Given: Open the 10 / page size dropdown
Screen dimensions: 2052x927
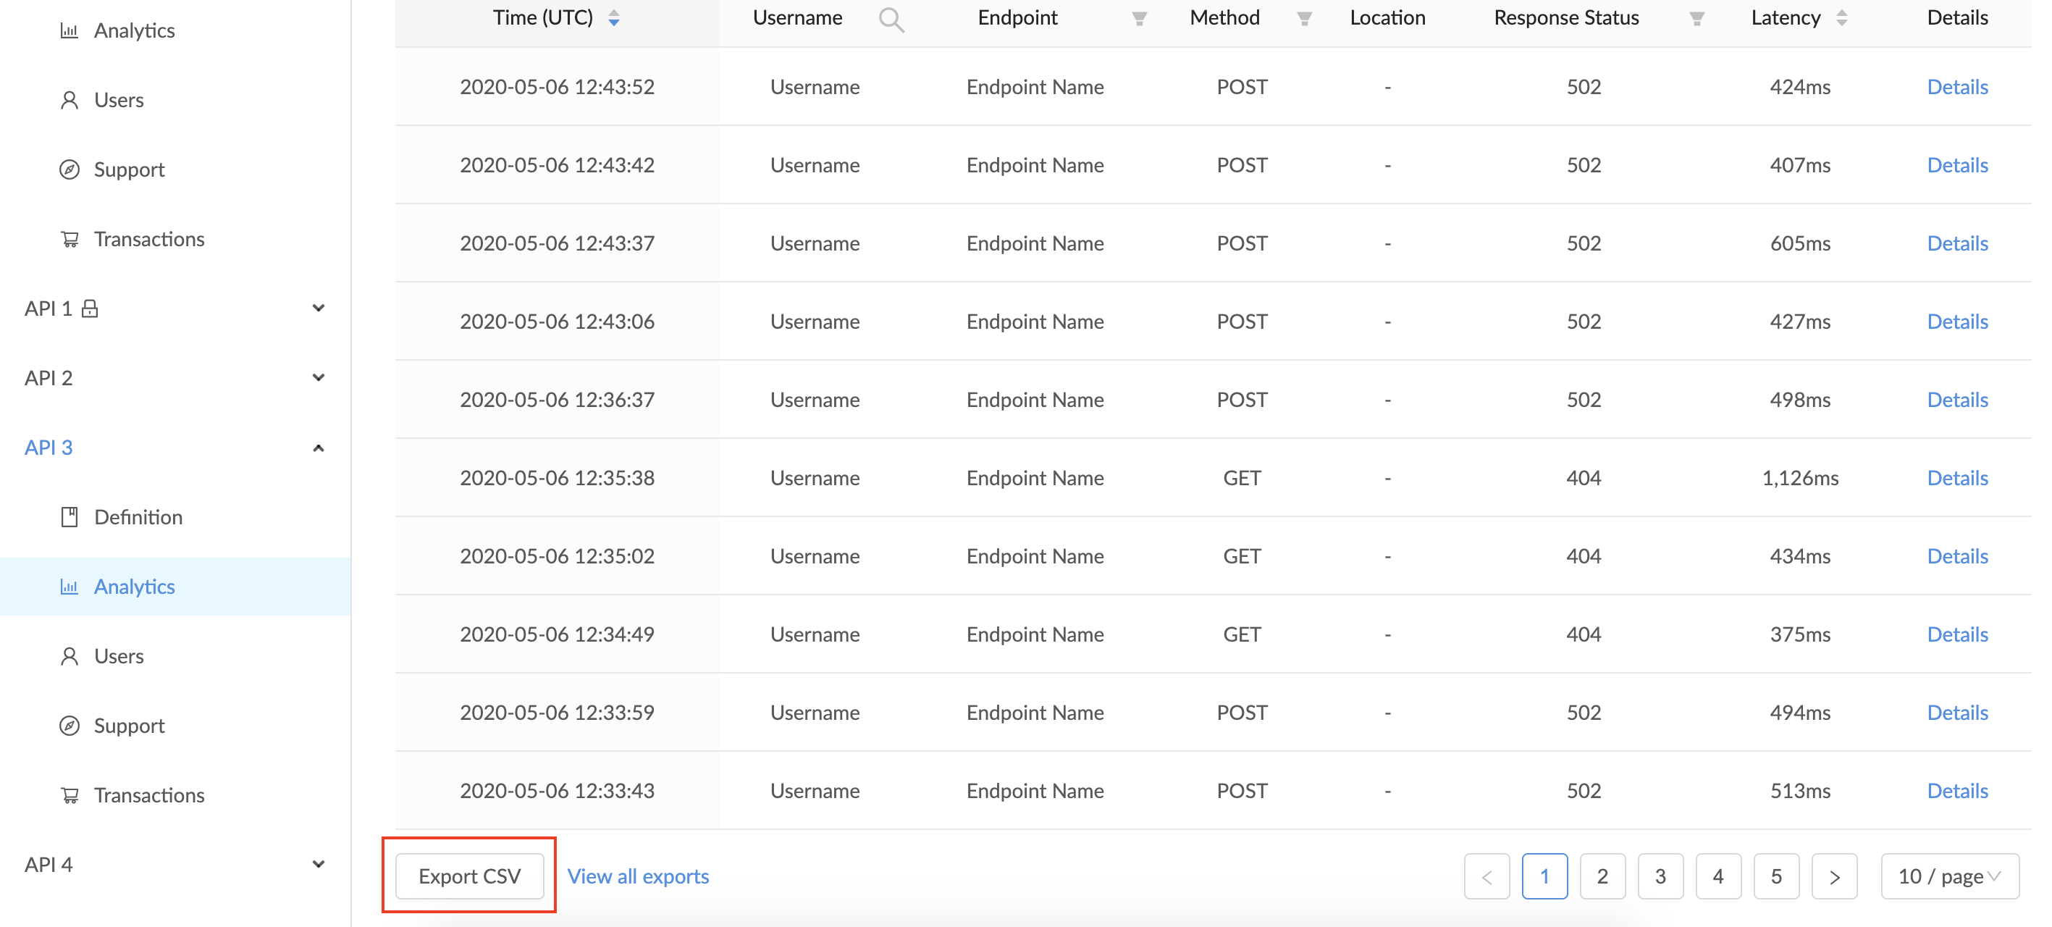Looking at the screenshot, I should point(1949,877).
